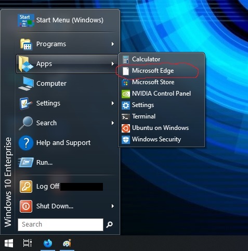The height and width of the screenshot is (251, 248).
Task: Click the red Shut Down power icon
Action: (26, 206)
